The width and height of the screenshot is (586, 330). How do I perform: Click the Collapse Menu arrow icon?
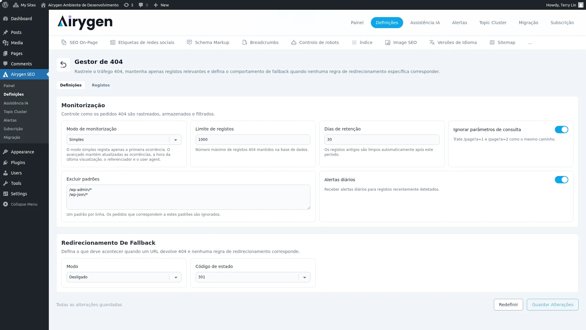click(x=5, y=204)
